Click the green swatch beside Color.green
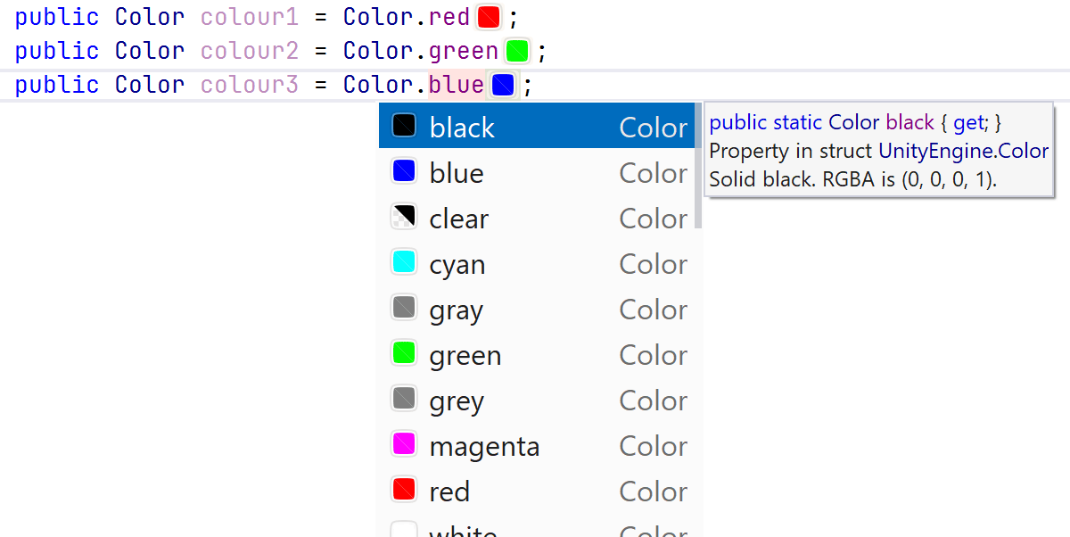This screenshot has height=537, width=1070. point(517,51)
